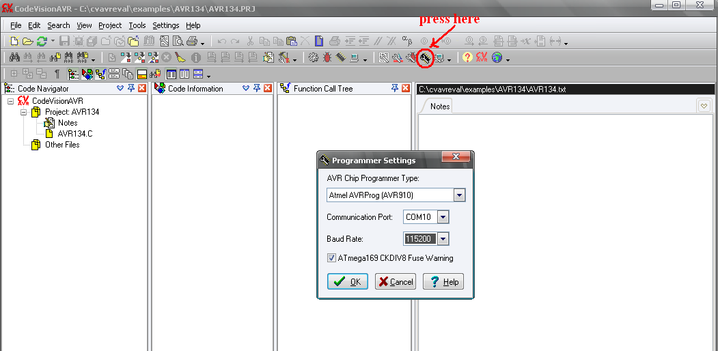
Task: Open the File menu
Action: (x=16, y=25)
